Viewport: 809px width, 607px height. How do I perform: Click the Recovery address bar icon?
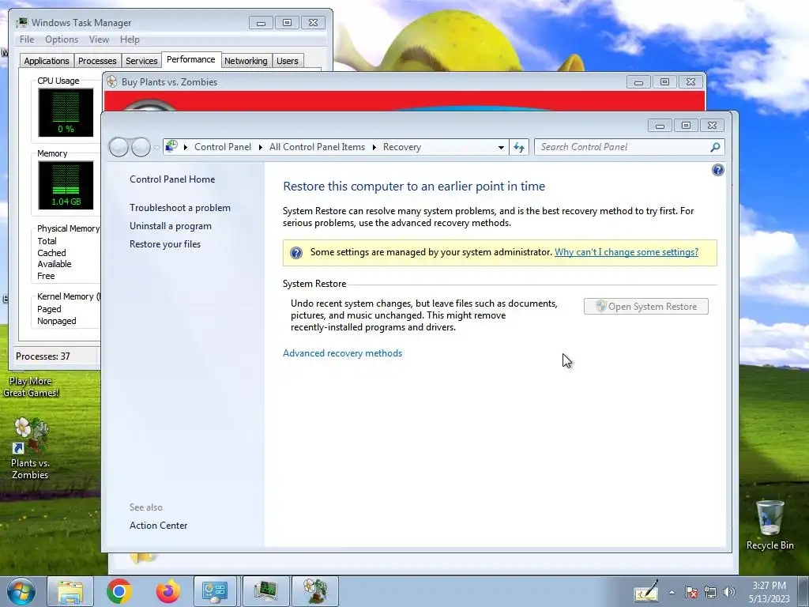[x=171, y=146]
